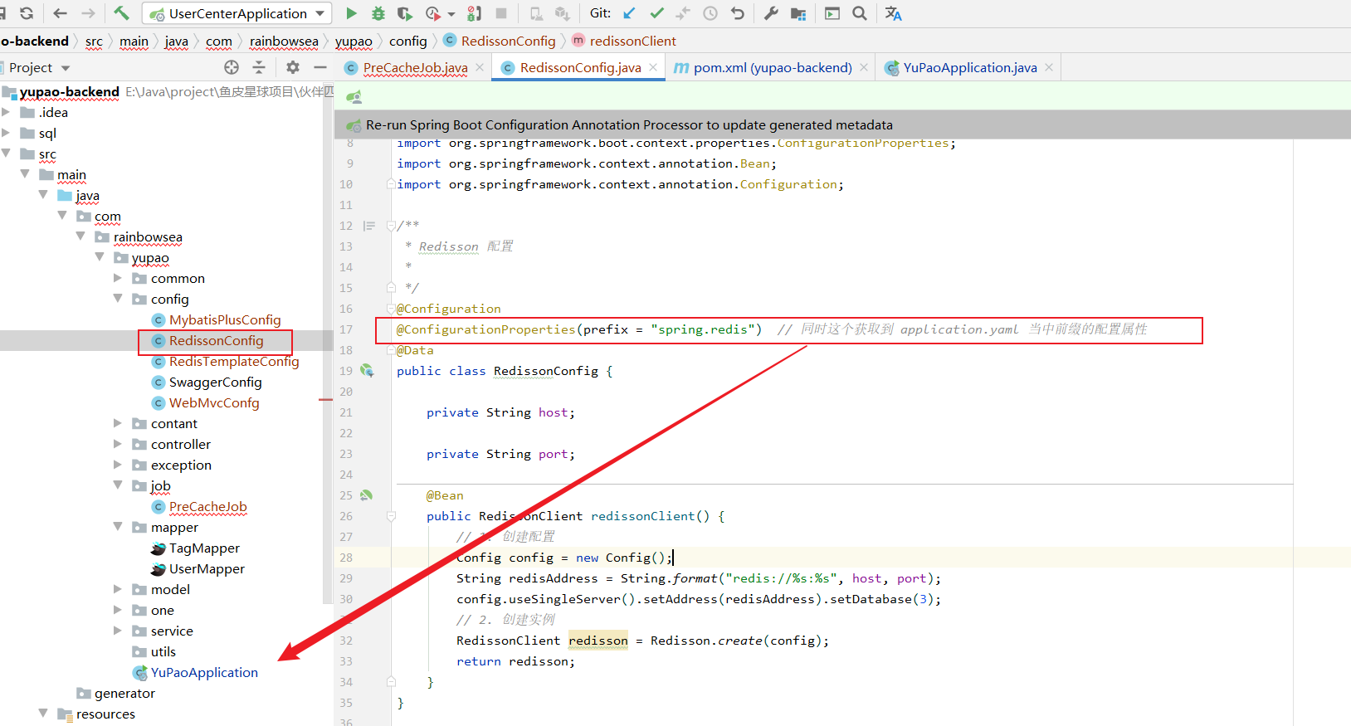Toggle fold of the Javadoc comment block
Image resolution: width=1351 pixels, height=726 pixels.
pyautogui.click(x=391, y=226)
